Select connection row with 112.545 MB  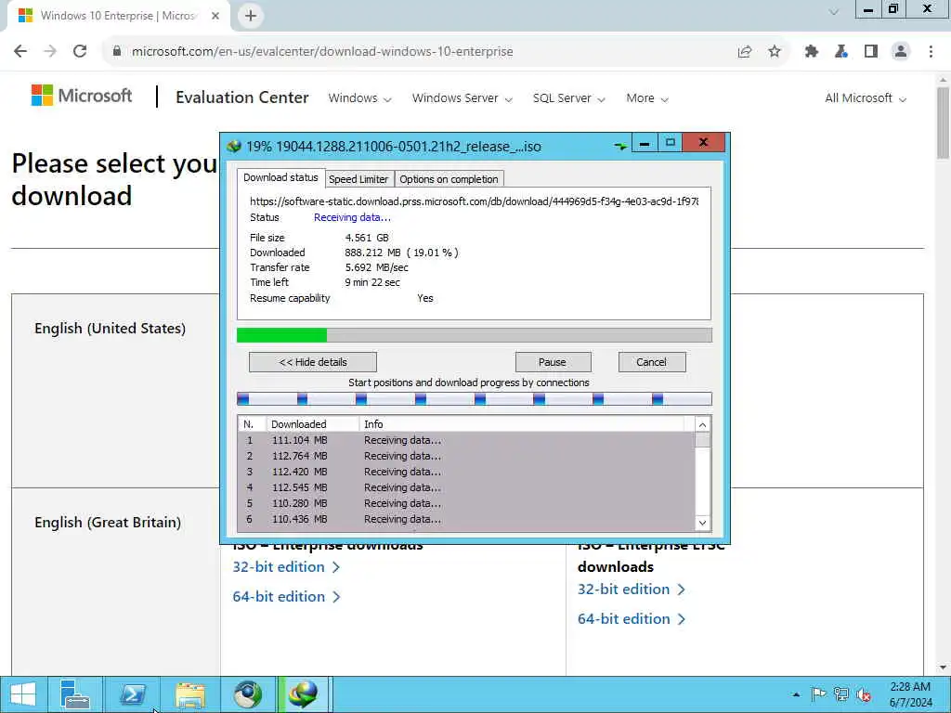[x=466, y=487]
